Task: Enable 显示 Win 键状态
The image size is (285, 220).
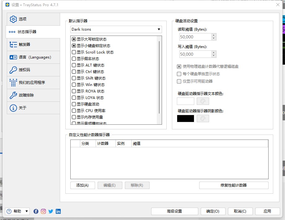Action: tap(74, 85)
